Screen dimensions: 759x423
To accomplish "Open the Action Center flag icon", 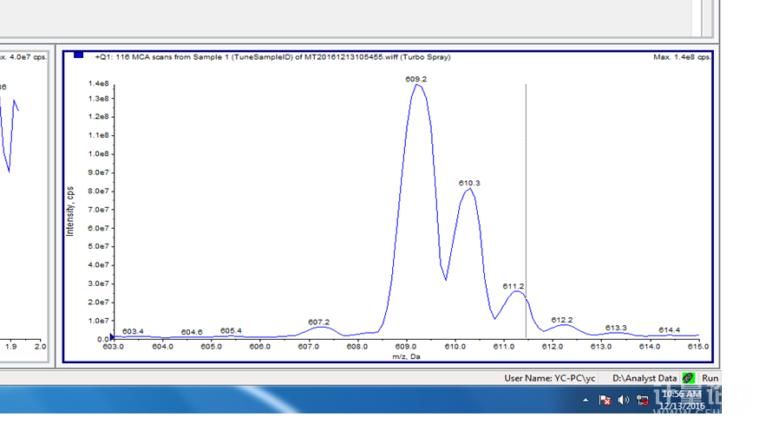I will (x=604, y=400).
